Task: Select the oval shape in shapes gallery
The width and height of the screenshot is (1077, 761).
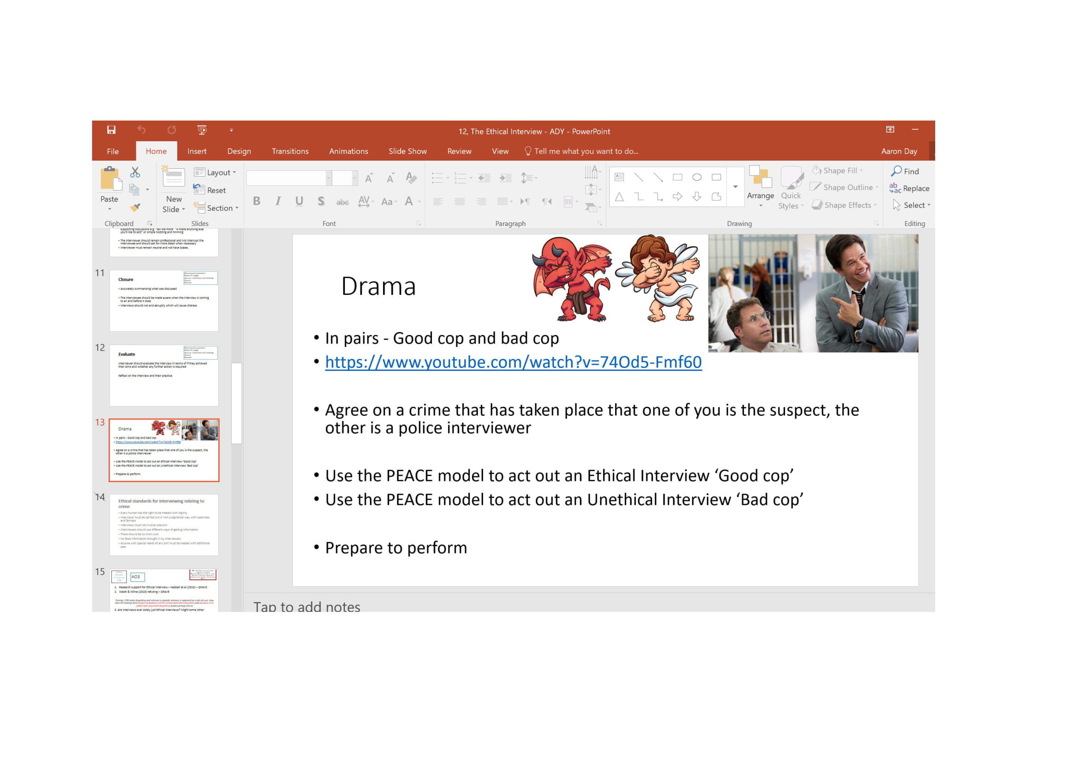Action: tap(697, 178)
